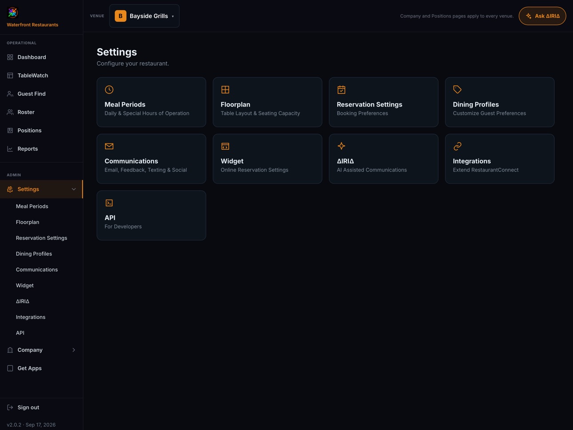The image size is (573, 430).
Task: Collapse the Settings submenu chevron
Action: pos(74,189)
